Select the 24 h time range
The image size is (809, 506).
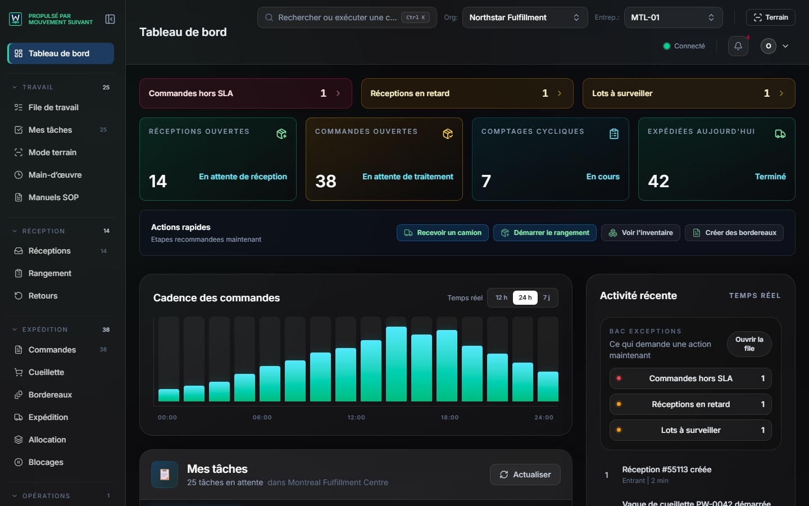(x=525, y=297)
